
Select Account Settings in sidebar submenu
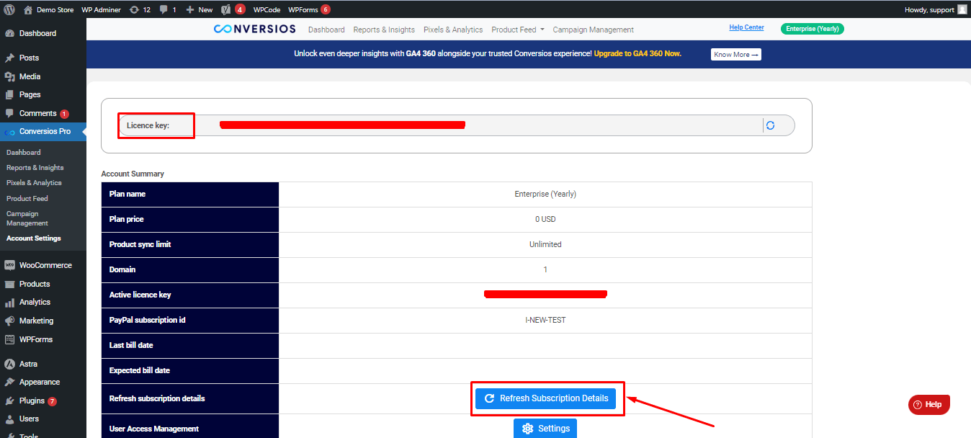click(34, 238)
